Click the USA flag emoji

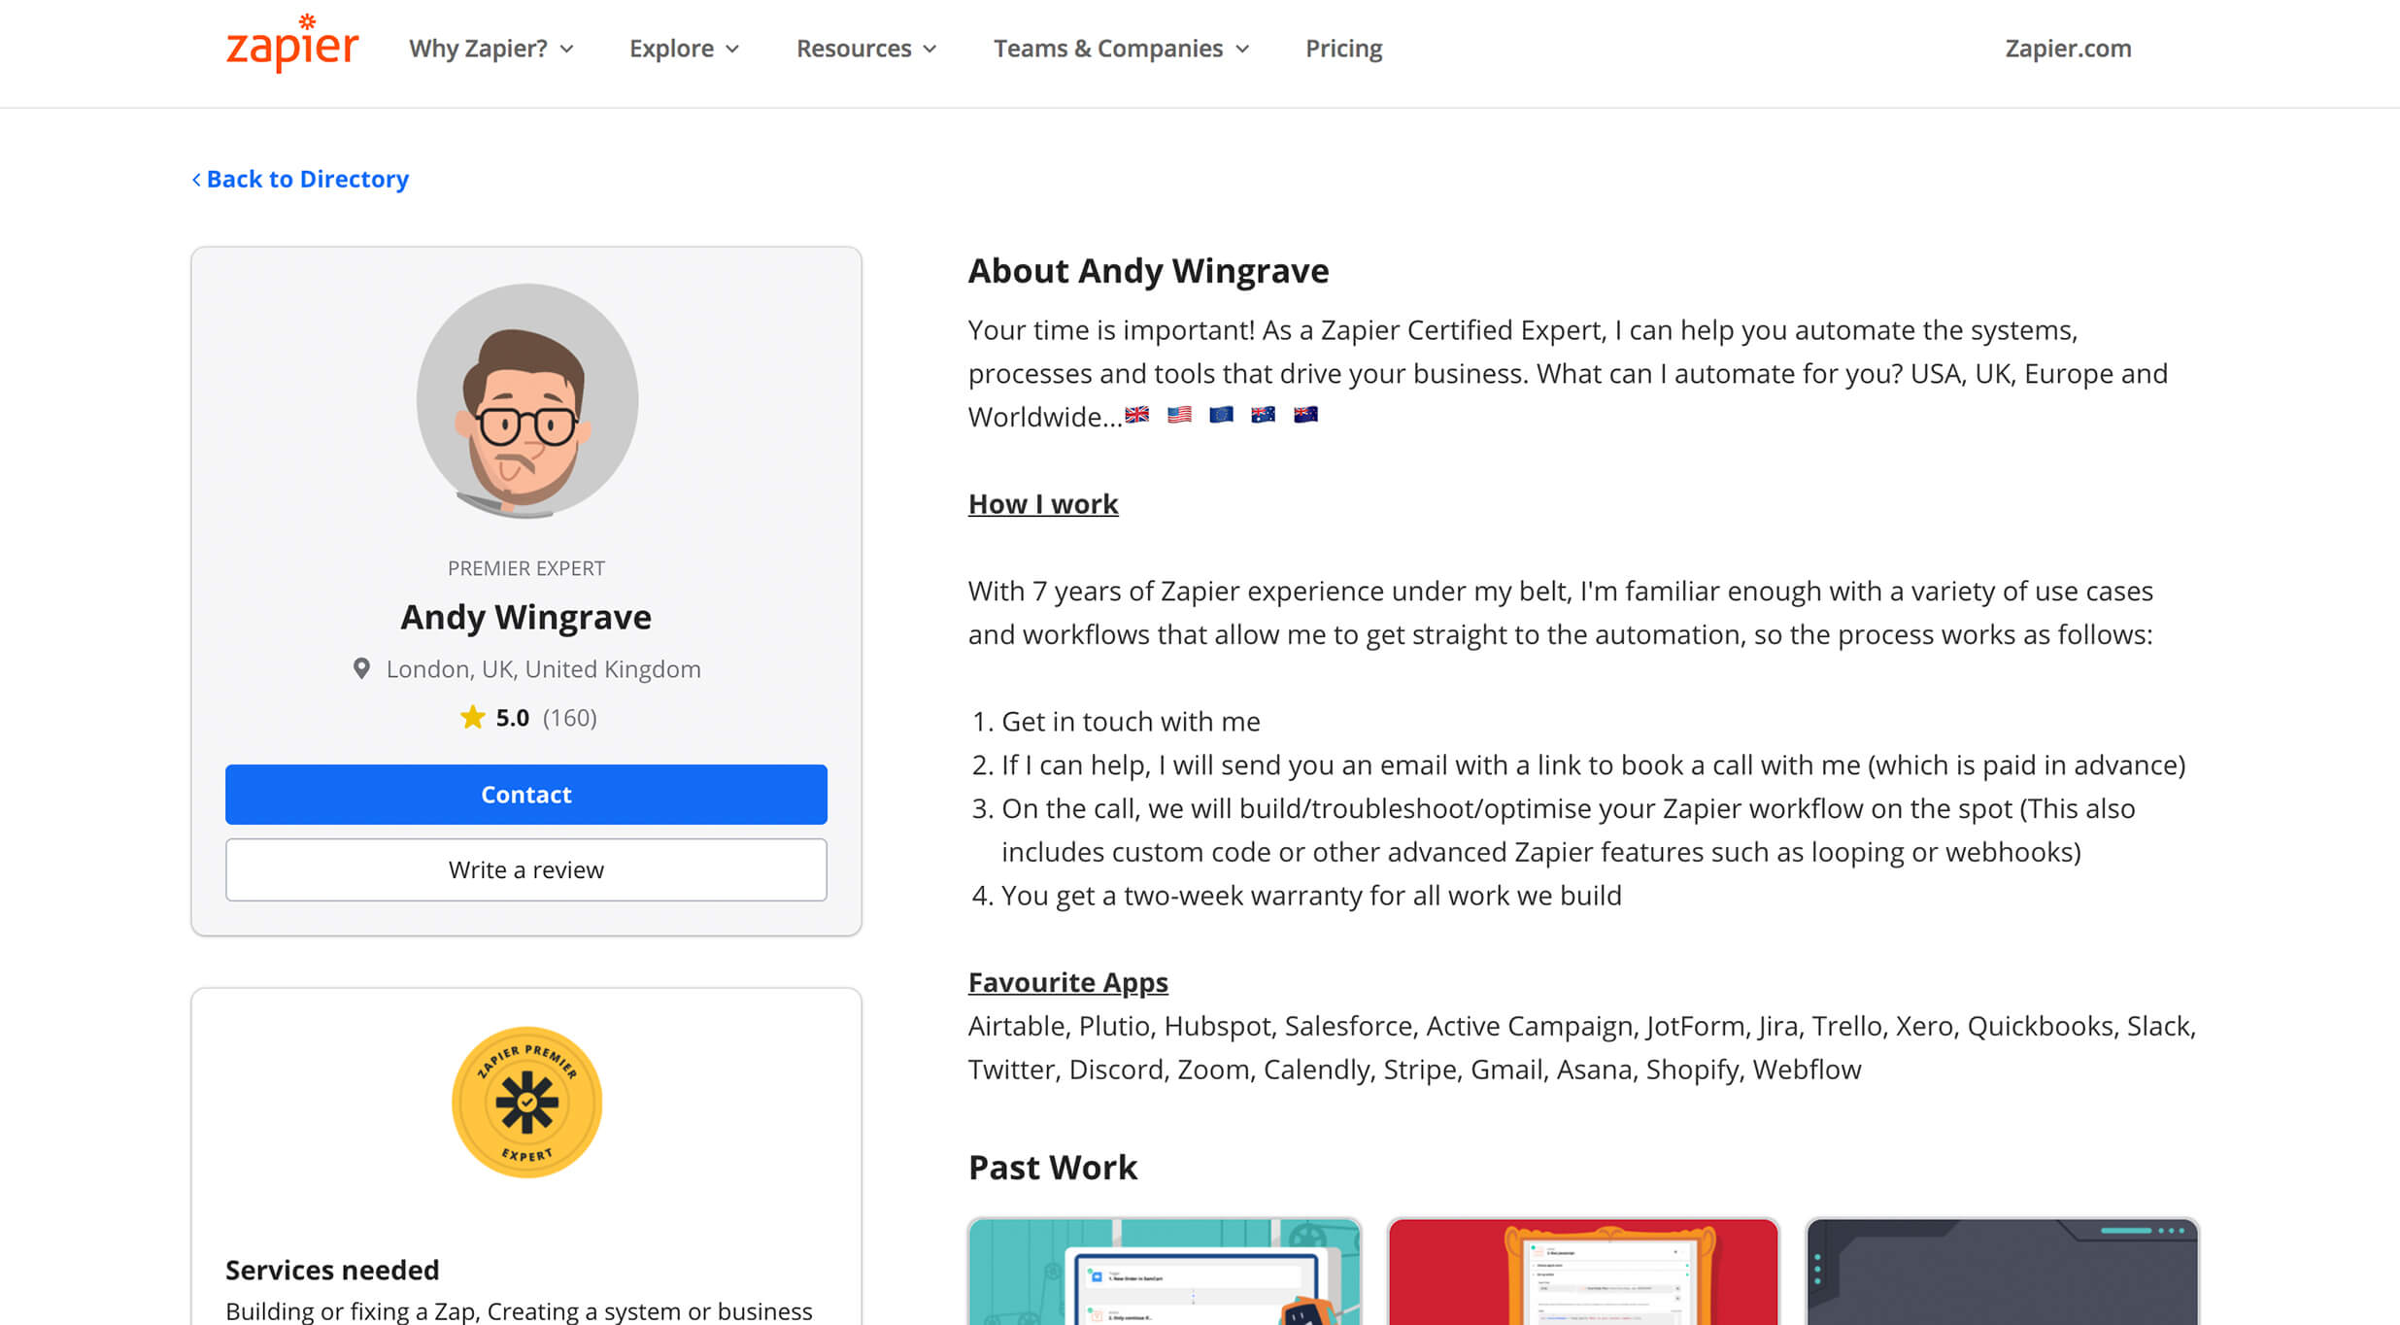pyautogui.click(x=1179, y=415)
